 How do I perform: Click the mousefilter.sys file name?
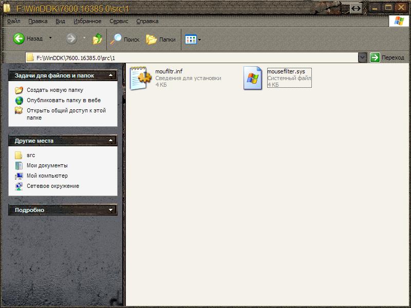point(286,71)
